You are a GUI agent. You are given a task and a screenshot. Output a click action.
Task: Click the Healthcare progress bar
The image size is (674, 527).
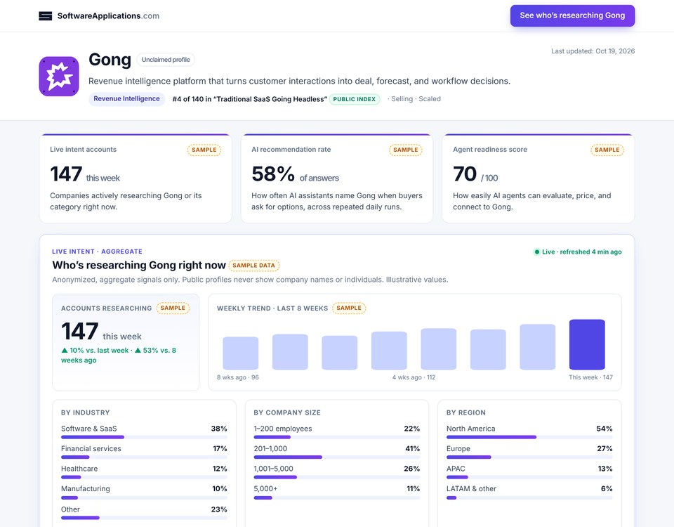coord(144,477)
